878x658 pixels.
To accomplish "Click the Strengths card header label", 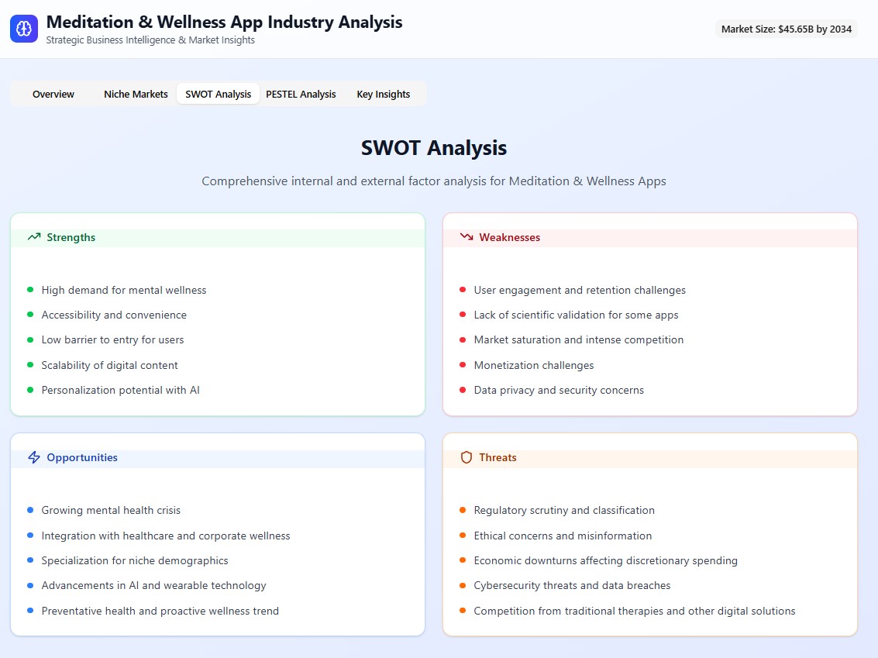I will click(x=71, y=237).
